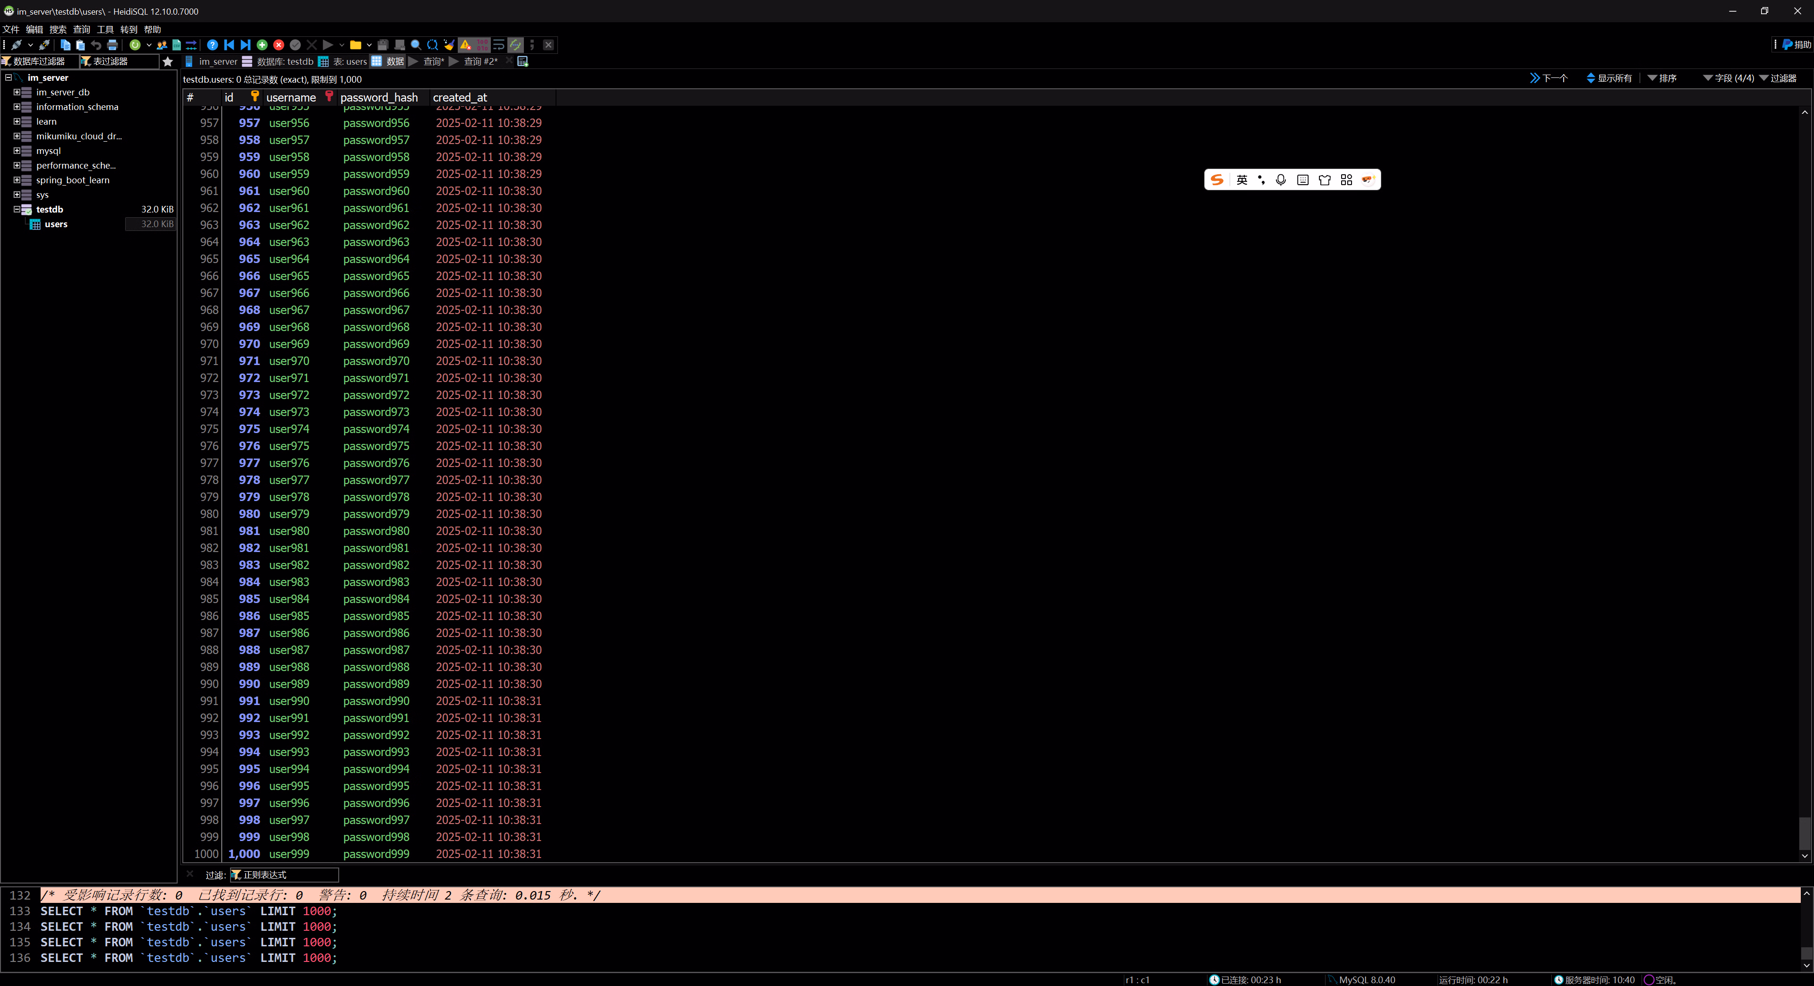The image size is (1814, 986).
Task: Click favorites star icon in sidebar
Action: pyautogui.click(x=168, y=62)
